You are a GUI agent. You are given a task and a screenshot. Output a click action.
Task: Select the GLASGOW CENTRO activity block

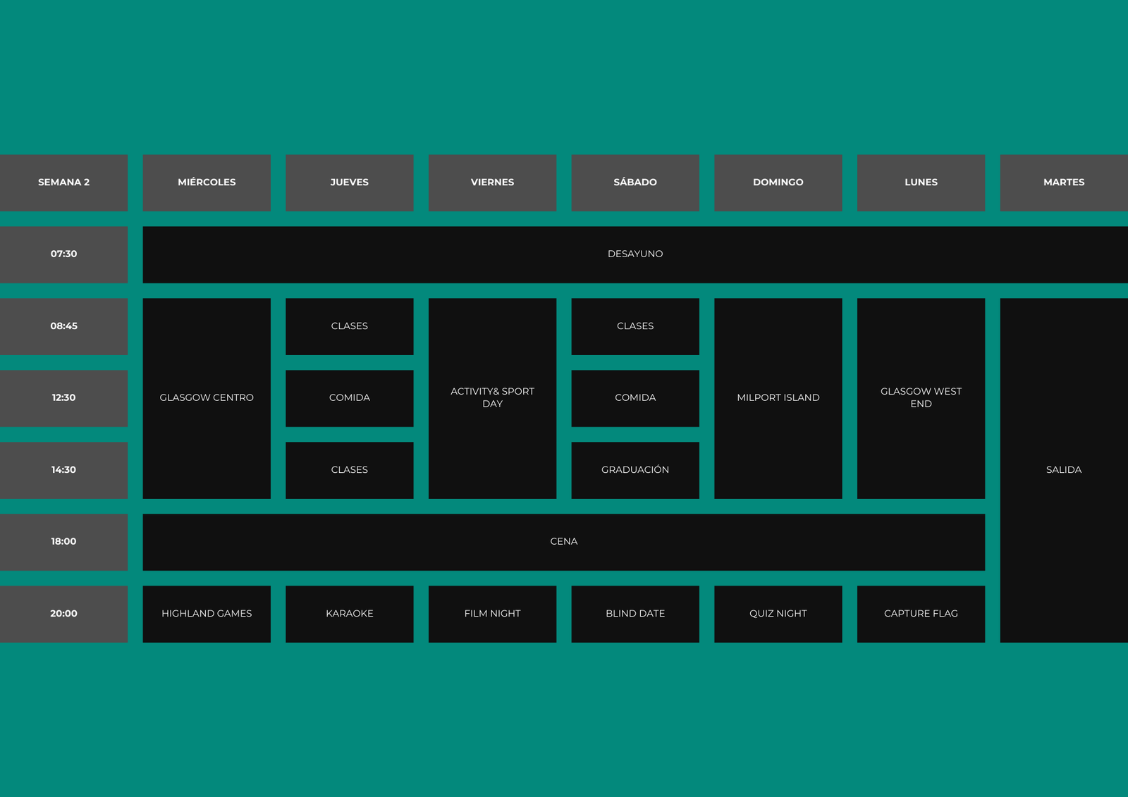pos(207,398)
